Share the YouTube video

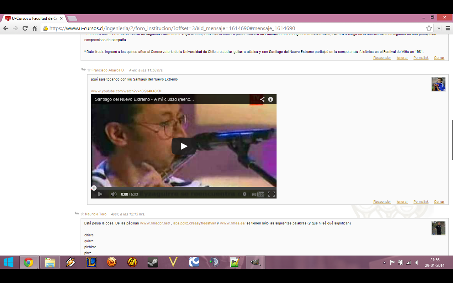click(262, 99)
